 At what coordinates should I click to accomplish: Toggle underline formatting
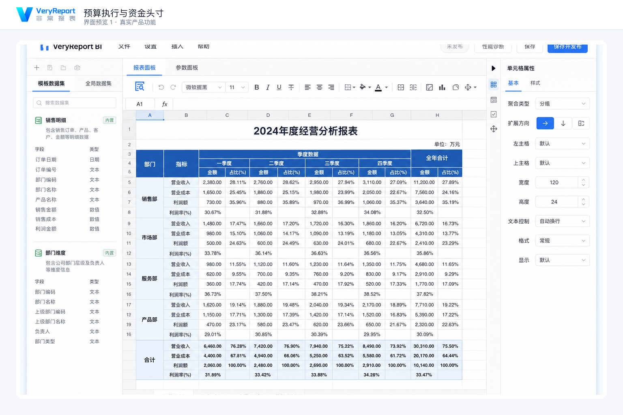coord(279,87)
